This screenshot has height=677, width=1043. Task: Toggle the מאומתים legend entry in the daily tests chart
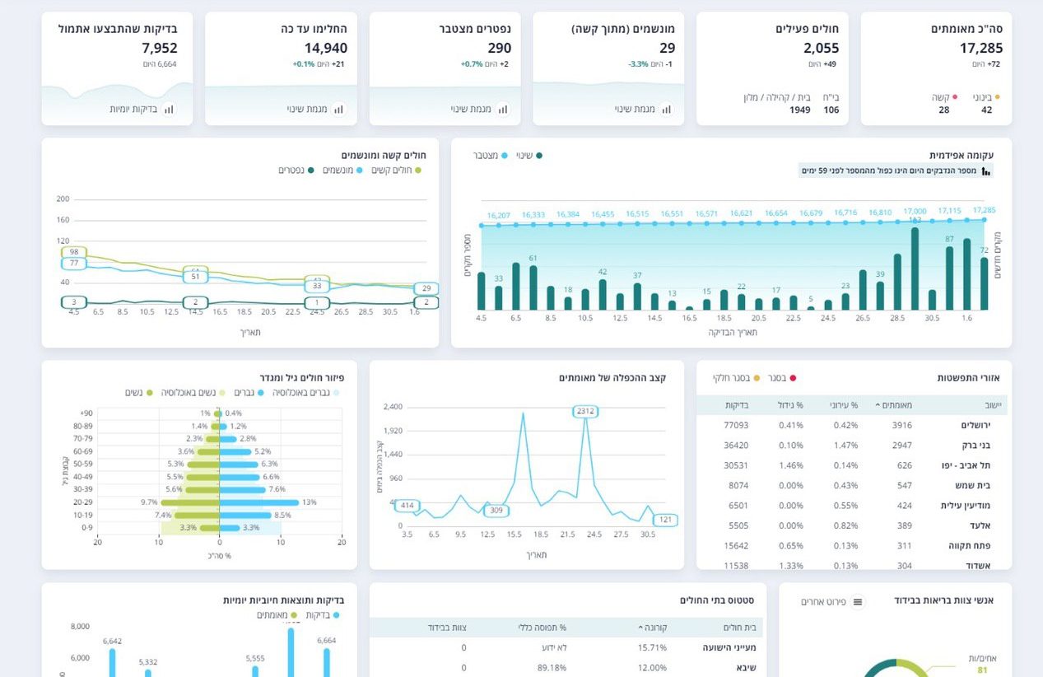click(x=277, y=615)
